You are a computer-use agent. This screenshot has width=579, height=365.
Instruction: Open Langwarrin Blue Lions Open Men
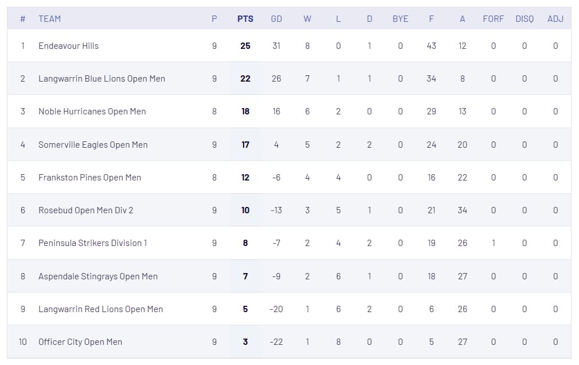click(102, 79)
